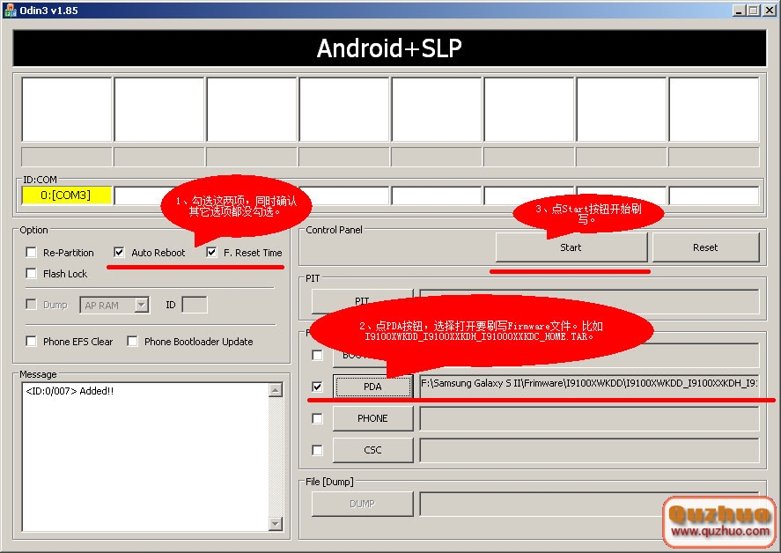Screen dimensions: 781x553
Task: Click the PIT file button
Action: (362, 301)
